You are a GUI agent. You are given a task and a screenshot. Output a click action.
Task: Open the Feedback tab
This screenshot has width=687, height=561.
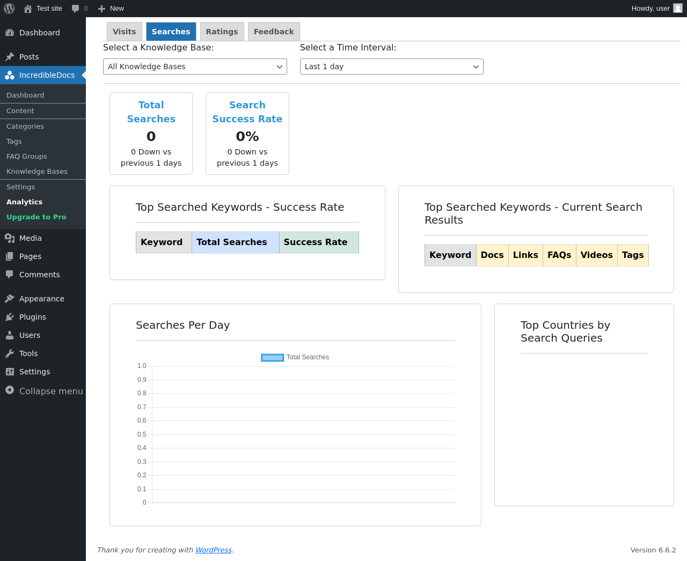274,32
